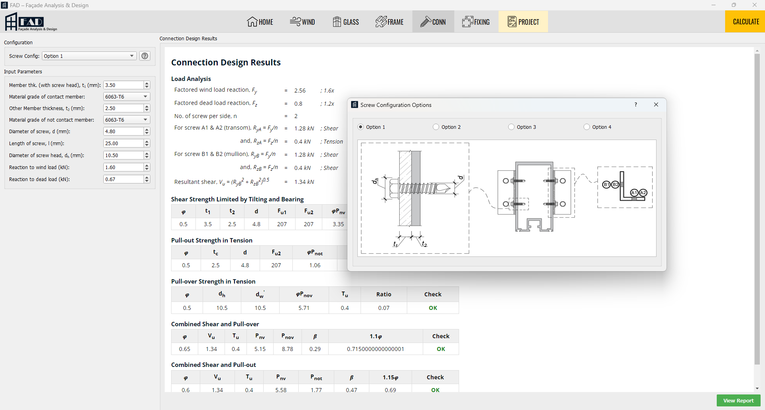Switch to the WIND tab
Viewport: 765px width, 410px height.
pyautogui.click(x=302, y=22)
